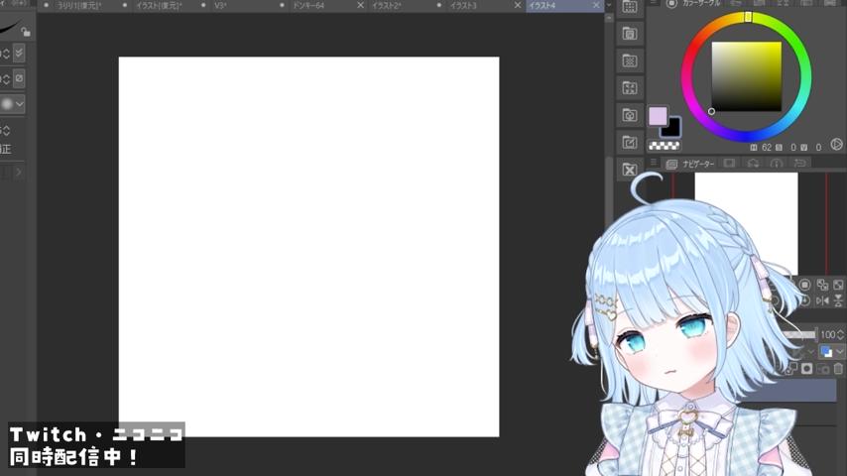847x476 pixels.
Task: Select the black sub color swatch
Action: coord(672,129)
